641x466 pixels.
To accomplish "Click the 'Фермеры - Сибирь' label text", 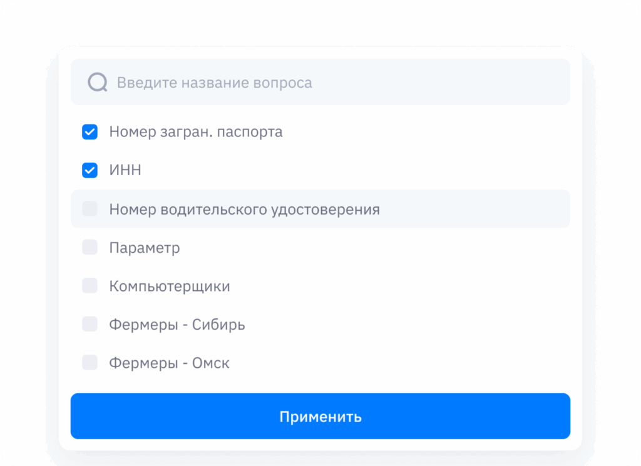I will (x=177, y=325).
